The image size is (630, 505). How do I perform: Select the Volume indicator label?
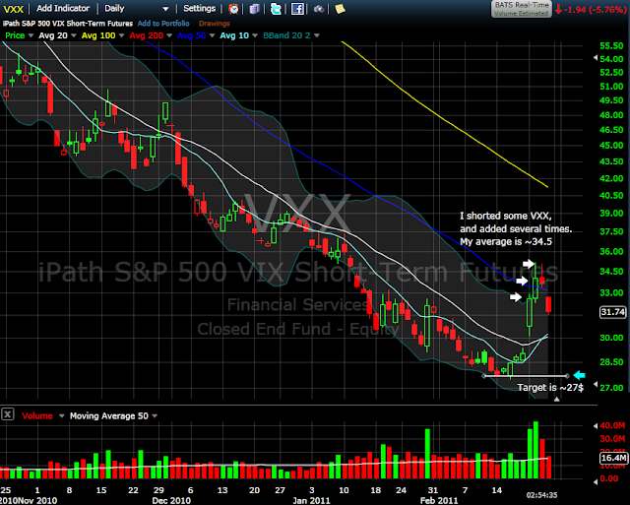coord(37,416)
